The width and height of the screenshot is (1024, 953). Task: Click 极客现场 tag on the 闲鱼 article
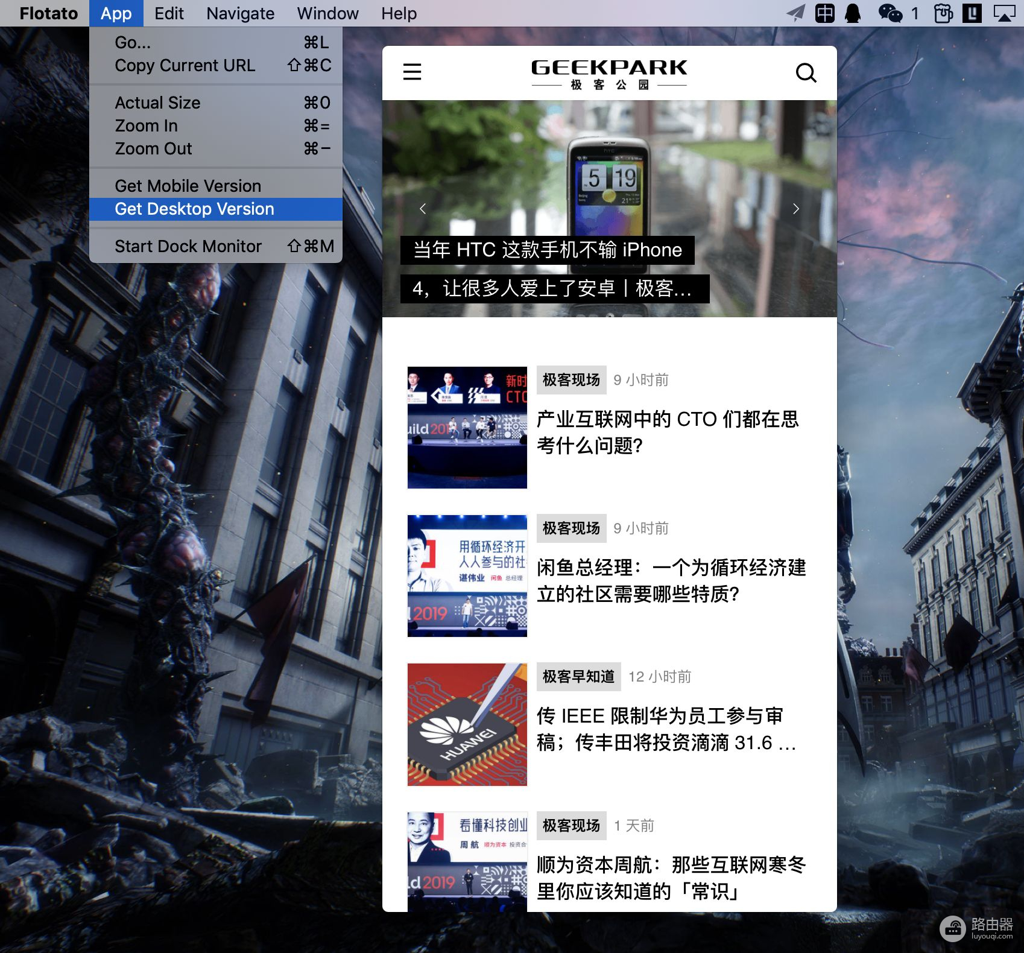571,528
